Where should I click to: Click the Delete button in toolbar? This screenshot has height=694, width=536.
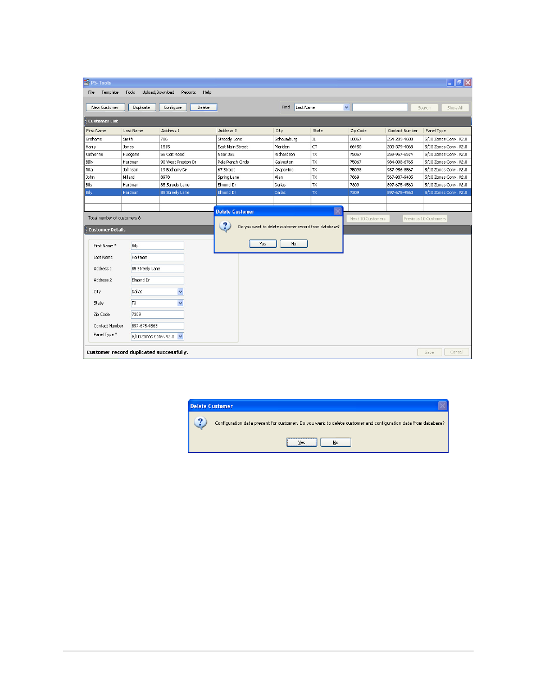click(203, 107)
